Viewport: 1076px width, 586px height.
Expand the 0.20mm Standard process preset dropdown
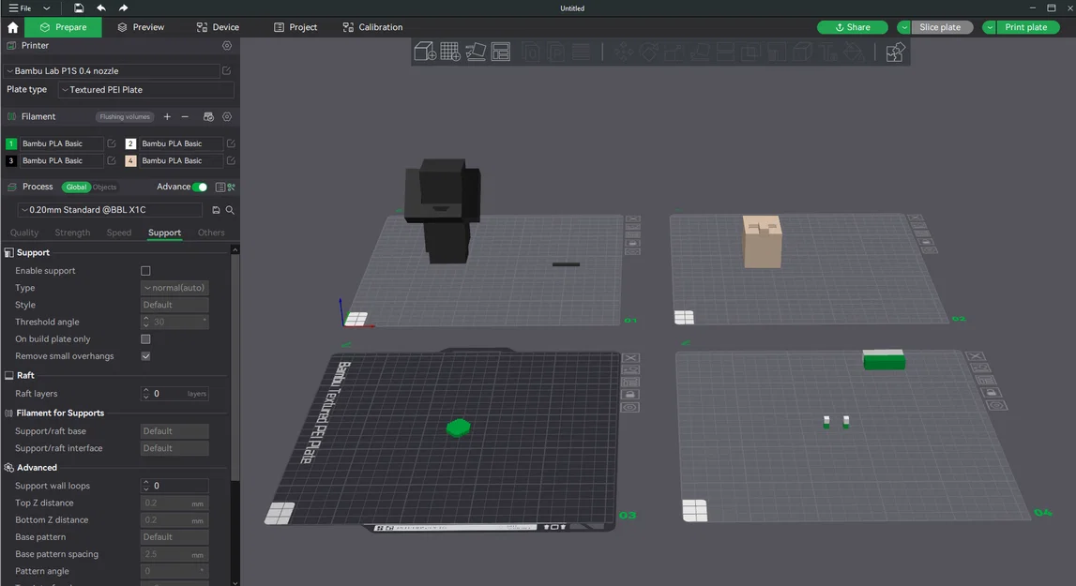[x=112, y=211]
